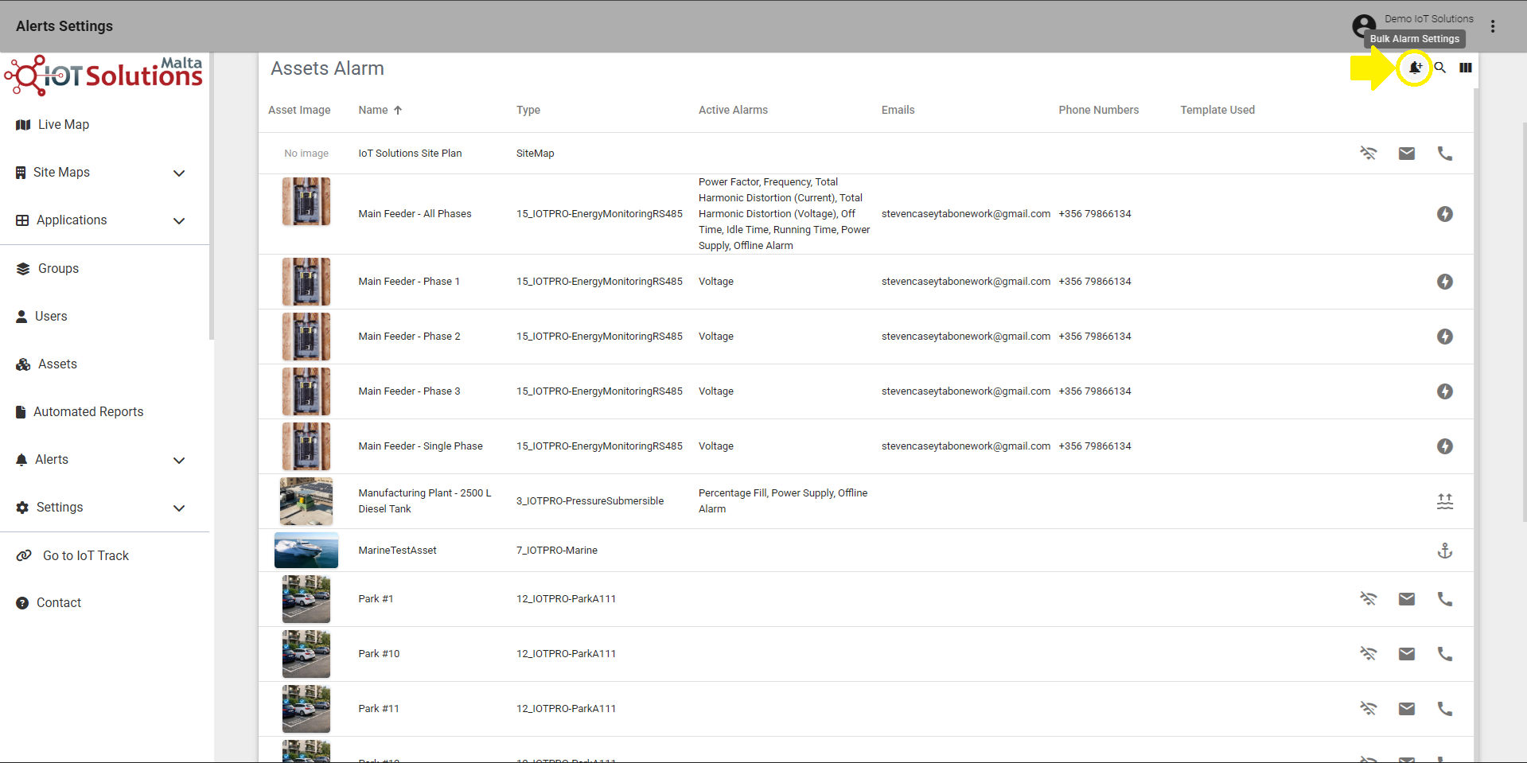
Task: Click energy bolt icon for Main Feeder - Phase 2
Action: (1445, 337)
